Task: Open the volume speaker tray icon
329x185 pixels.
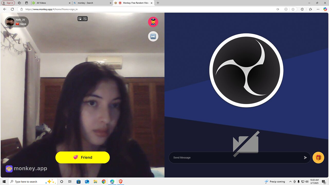Action: click(307, 182)
